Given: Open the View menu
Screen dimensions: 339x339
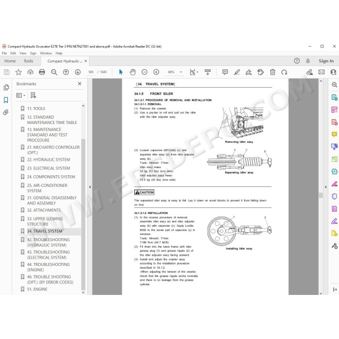Looking at the screenshot, I should (23, 53).
